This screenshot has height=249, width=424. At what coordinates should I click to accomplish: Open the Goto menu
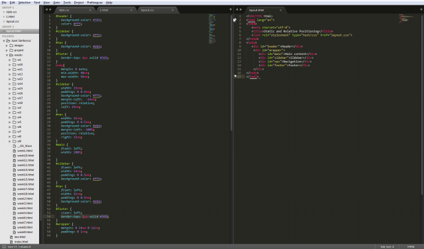56,3
